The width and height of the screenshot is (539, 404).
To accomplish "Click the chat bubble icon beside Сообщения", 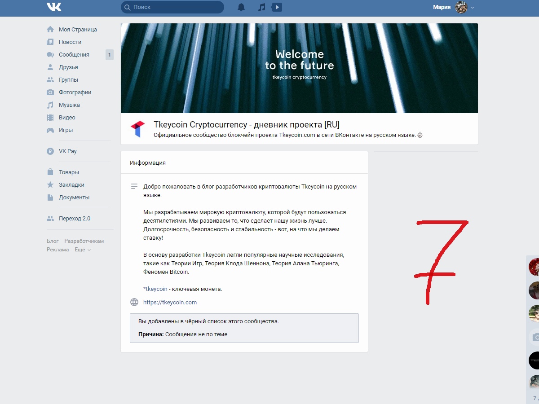I will click(50, 55).
